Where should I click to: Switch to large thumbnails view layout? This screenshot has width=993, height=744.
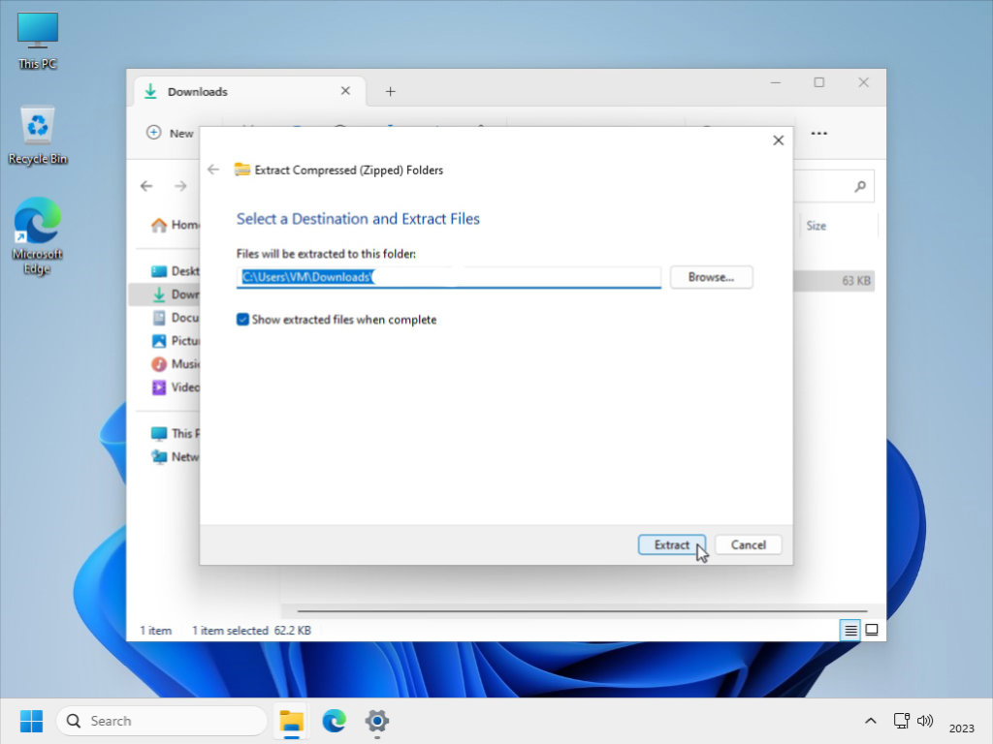point(872,630)
